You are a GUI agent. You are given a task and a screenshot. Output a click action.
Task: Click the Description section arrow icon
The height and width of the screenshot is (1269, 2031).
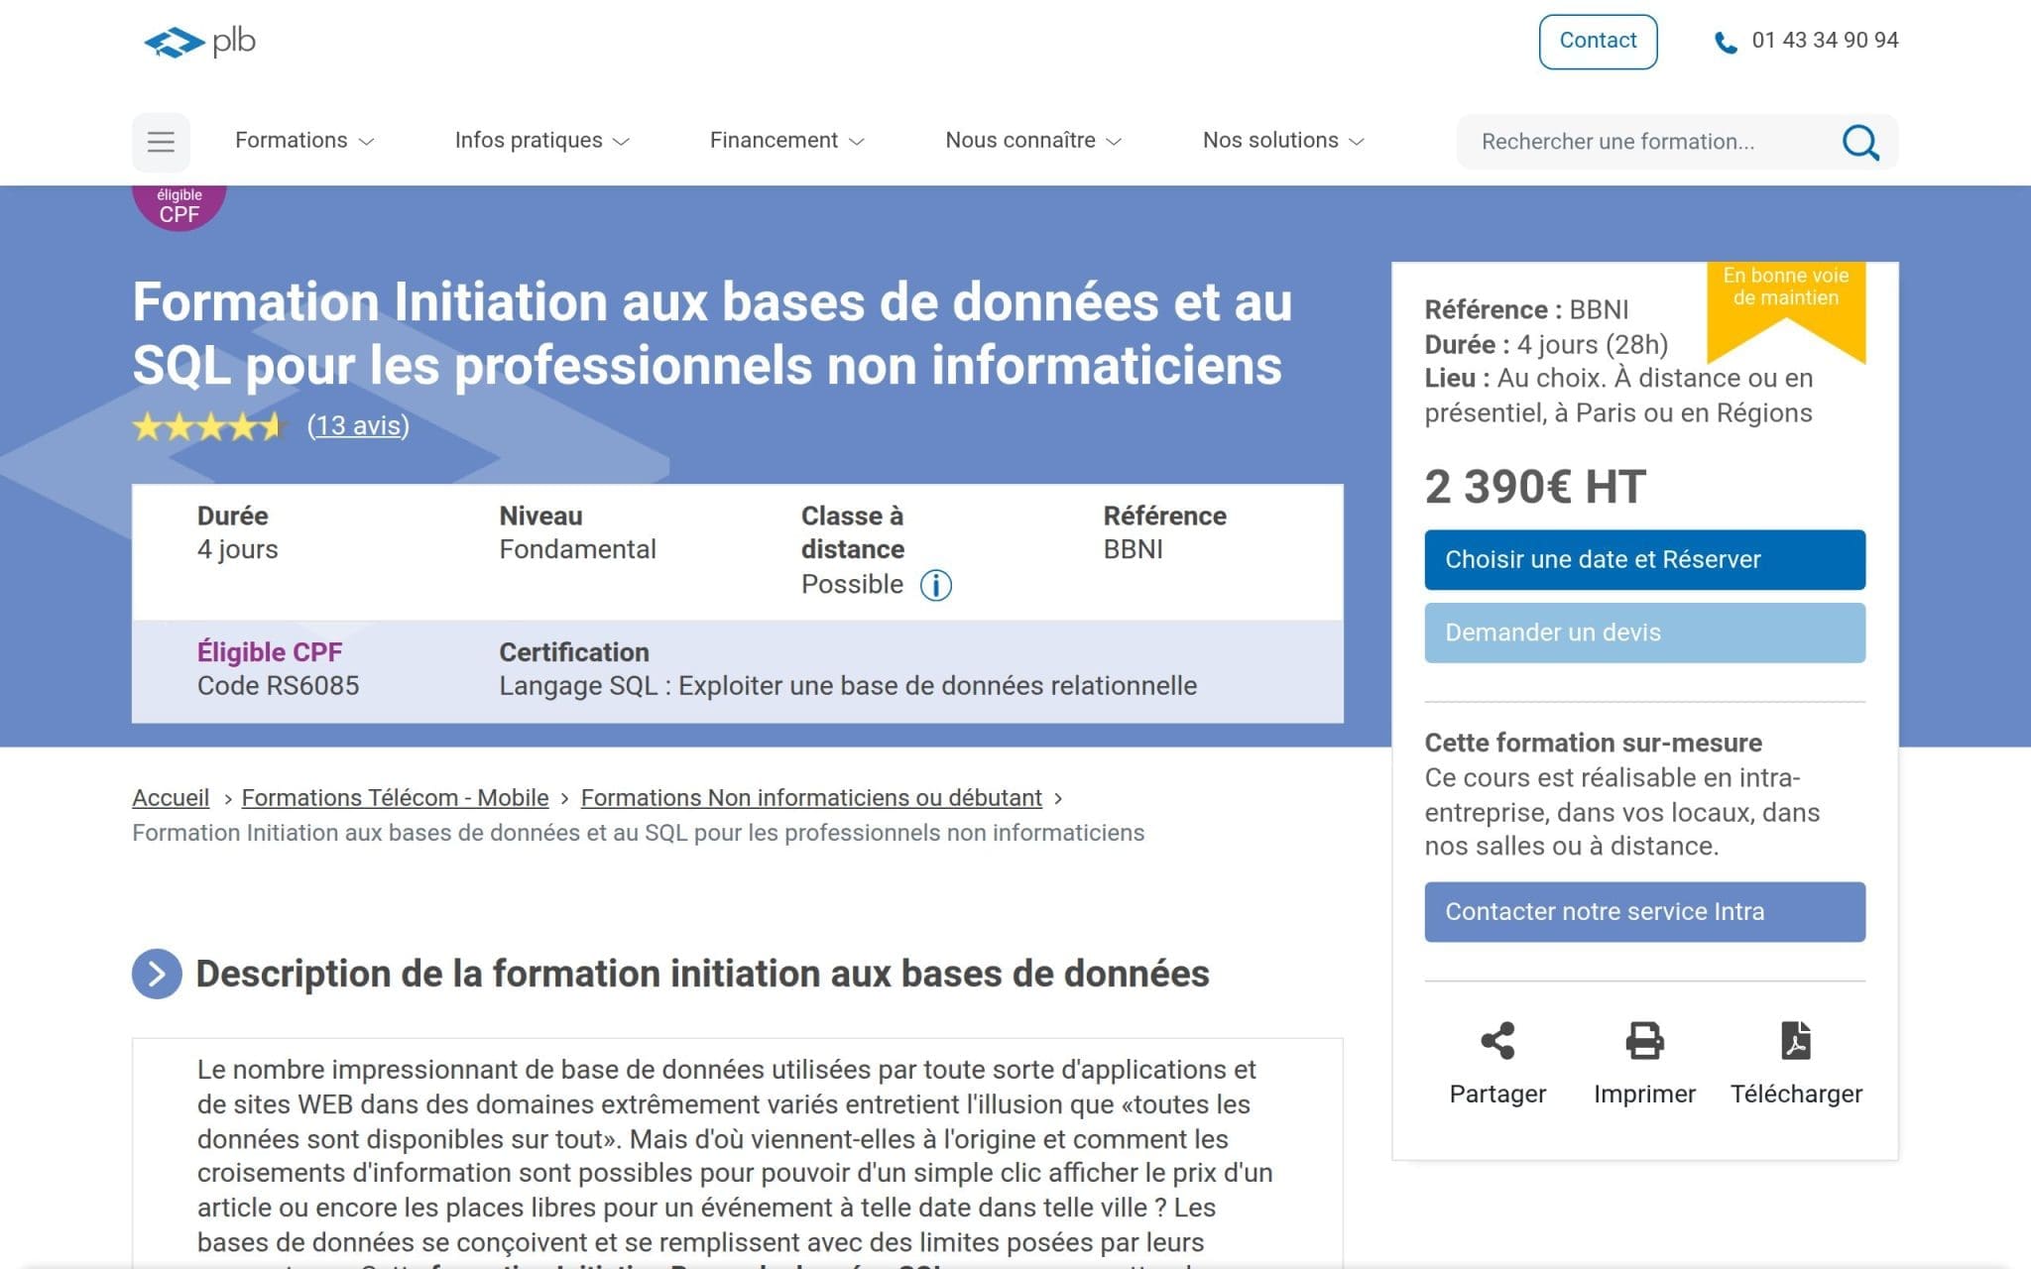157,974
